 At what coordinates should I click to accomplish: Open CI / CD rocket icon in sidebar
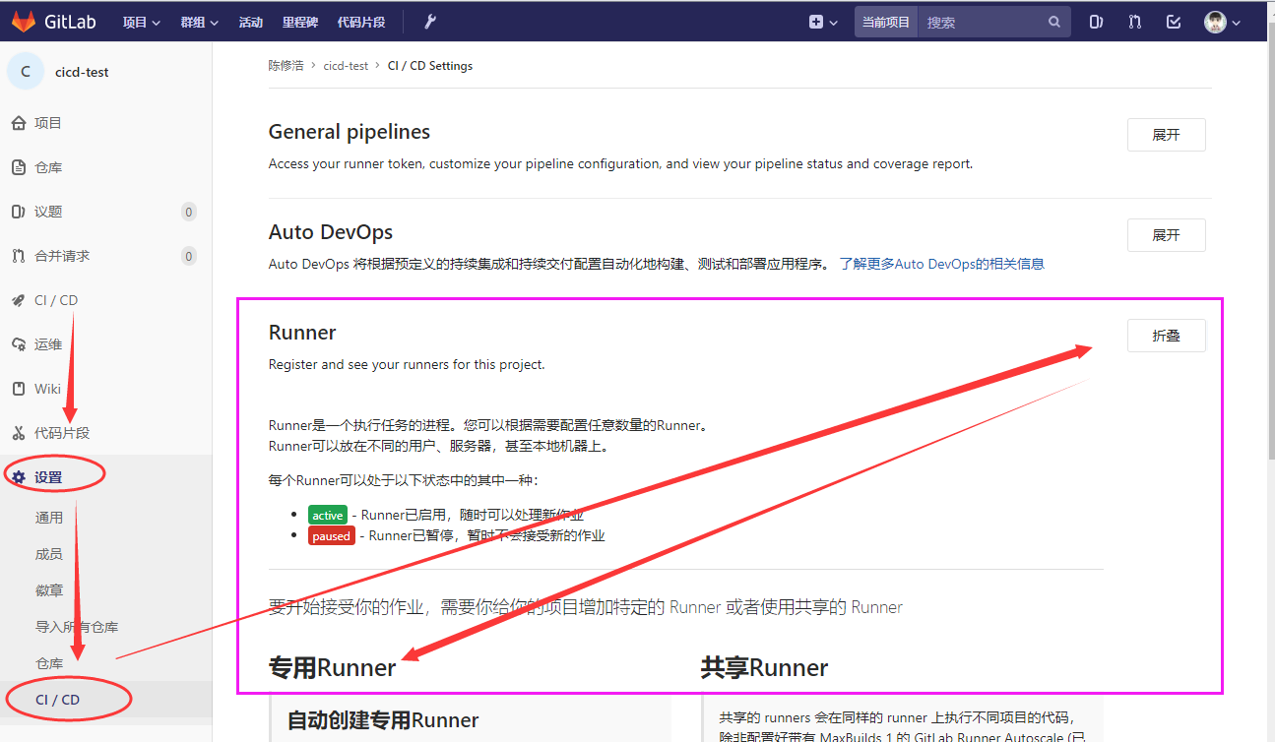(x=18, y=300)
